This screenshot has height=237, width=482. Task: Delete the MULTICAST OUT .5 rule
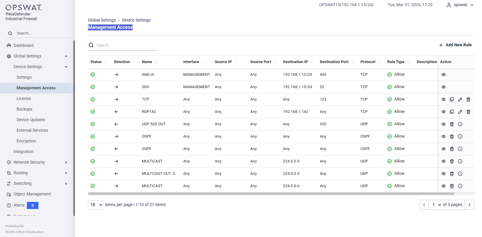pos(452,174)
